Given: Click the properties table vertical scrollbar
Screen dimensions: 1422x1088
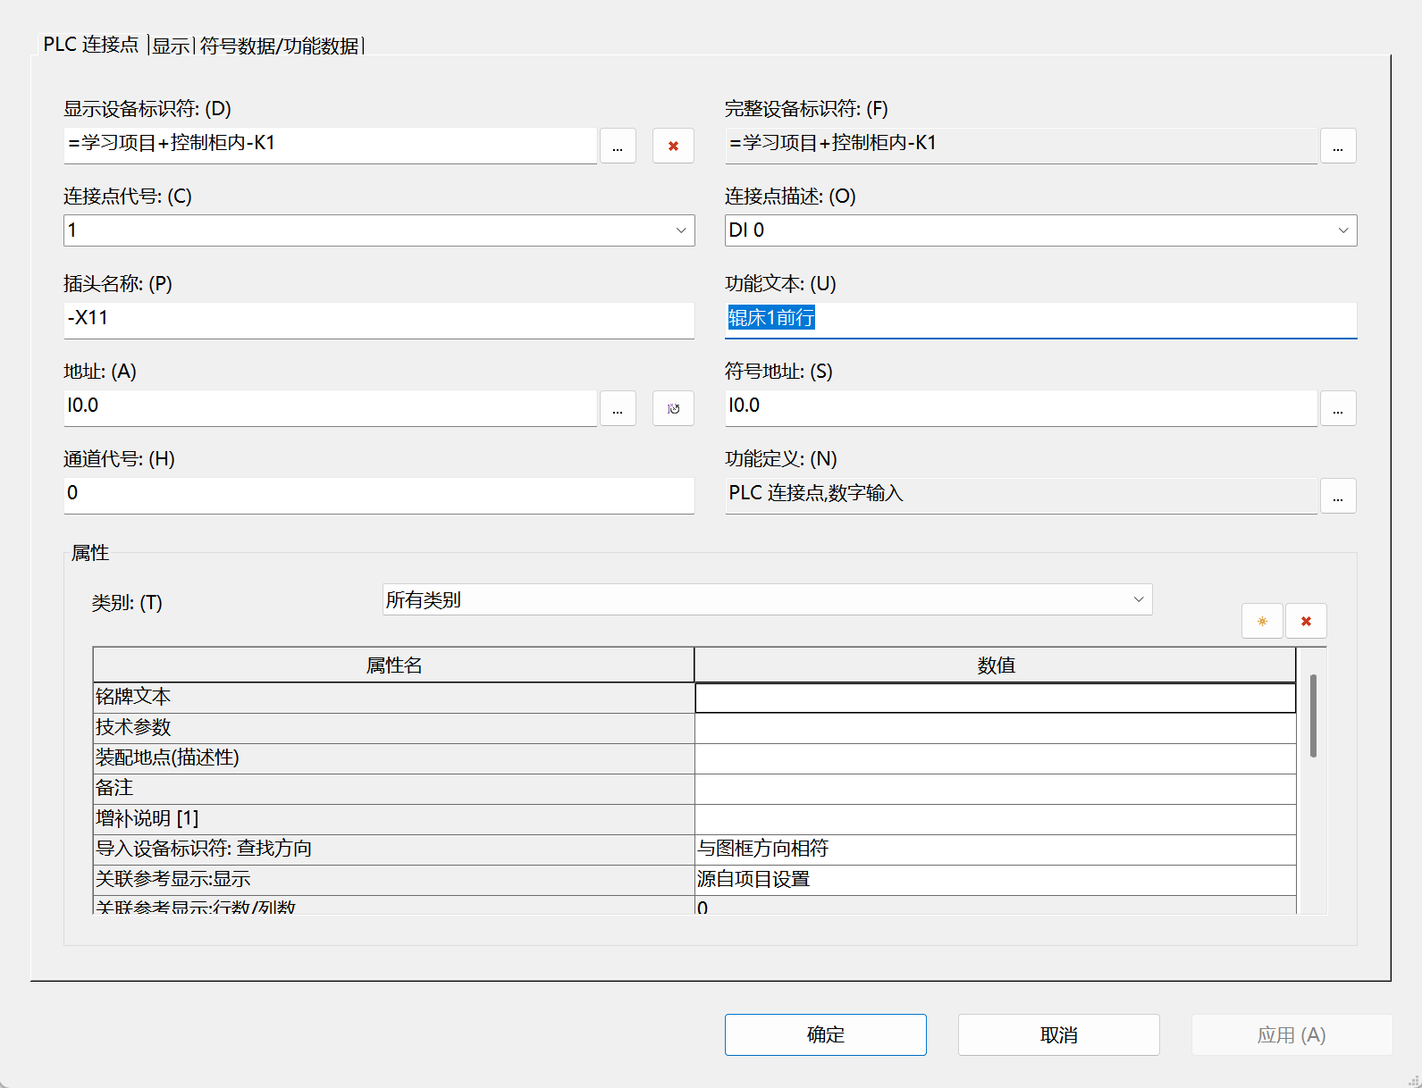Looking at the screenshot, I should pyautogui.click(x=1313, y=716).
